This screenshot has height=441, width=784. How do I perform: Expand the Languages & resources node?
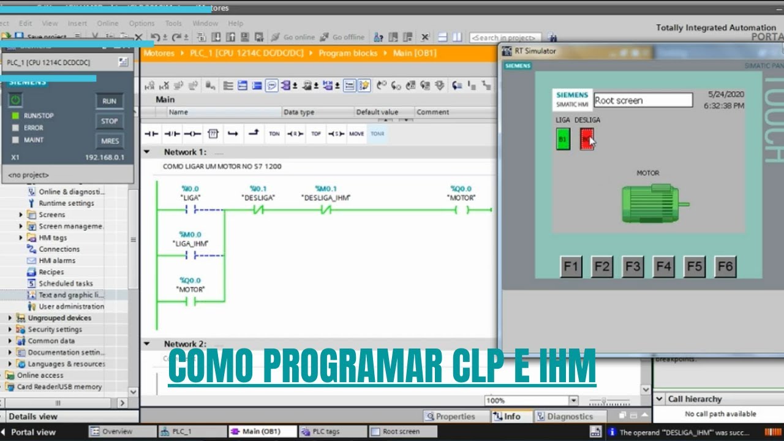10,364
